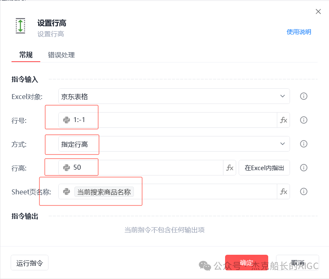This screenshot has width=329, height=279.
Task: Toggle fx expression mode for Sheet页名称
Action: [x=283, y=191]
